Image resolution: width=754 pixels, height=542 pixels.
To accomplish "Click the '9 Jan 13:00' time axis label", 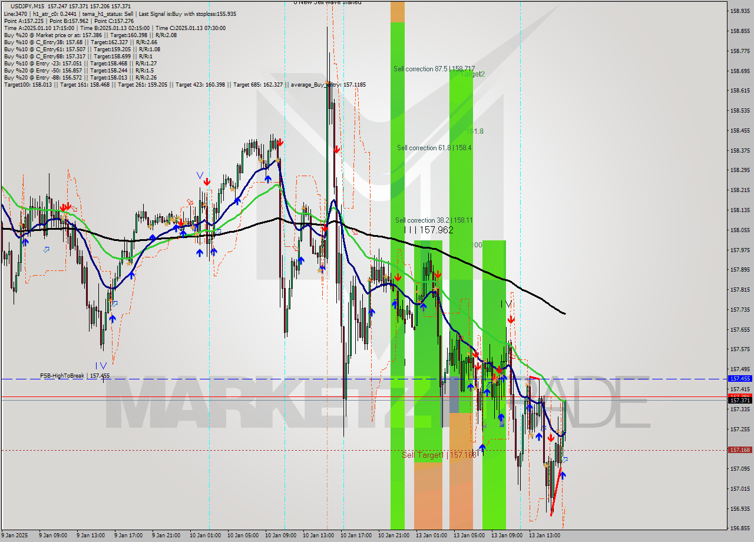I will (91, 536).
